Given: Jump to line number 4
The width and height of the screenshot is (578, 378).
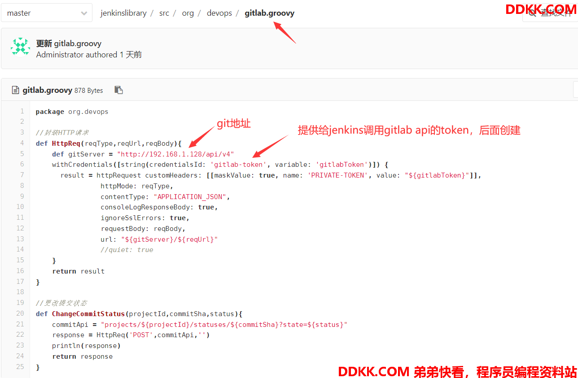Looking at the screenshot, I should 22,143.
